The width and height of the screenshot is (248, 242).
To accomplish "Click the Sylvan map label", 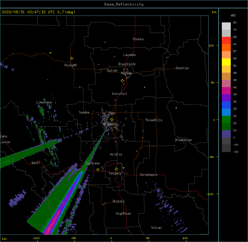I will (112, 70).
